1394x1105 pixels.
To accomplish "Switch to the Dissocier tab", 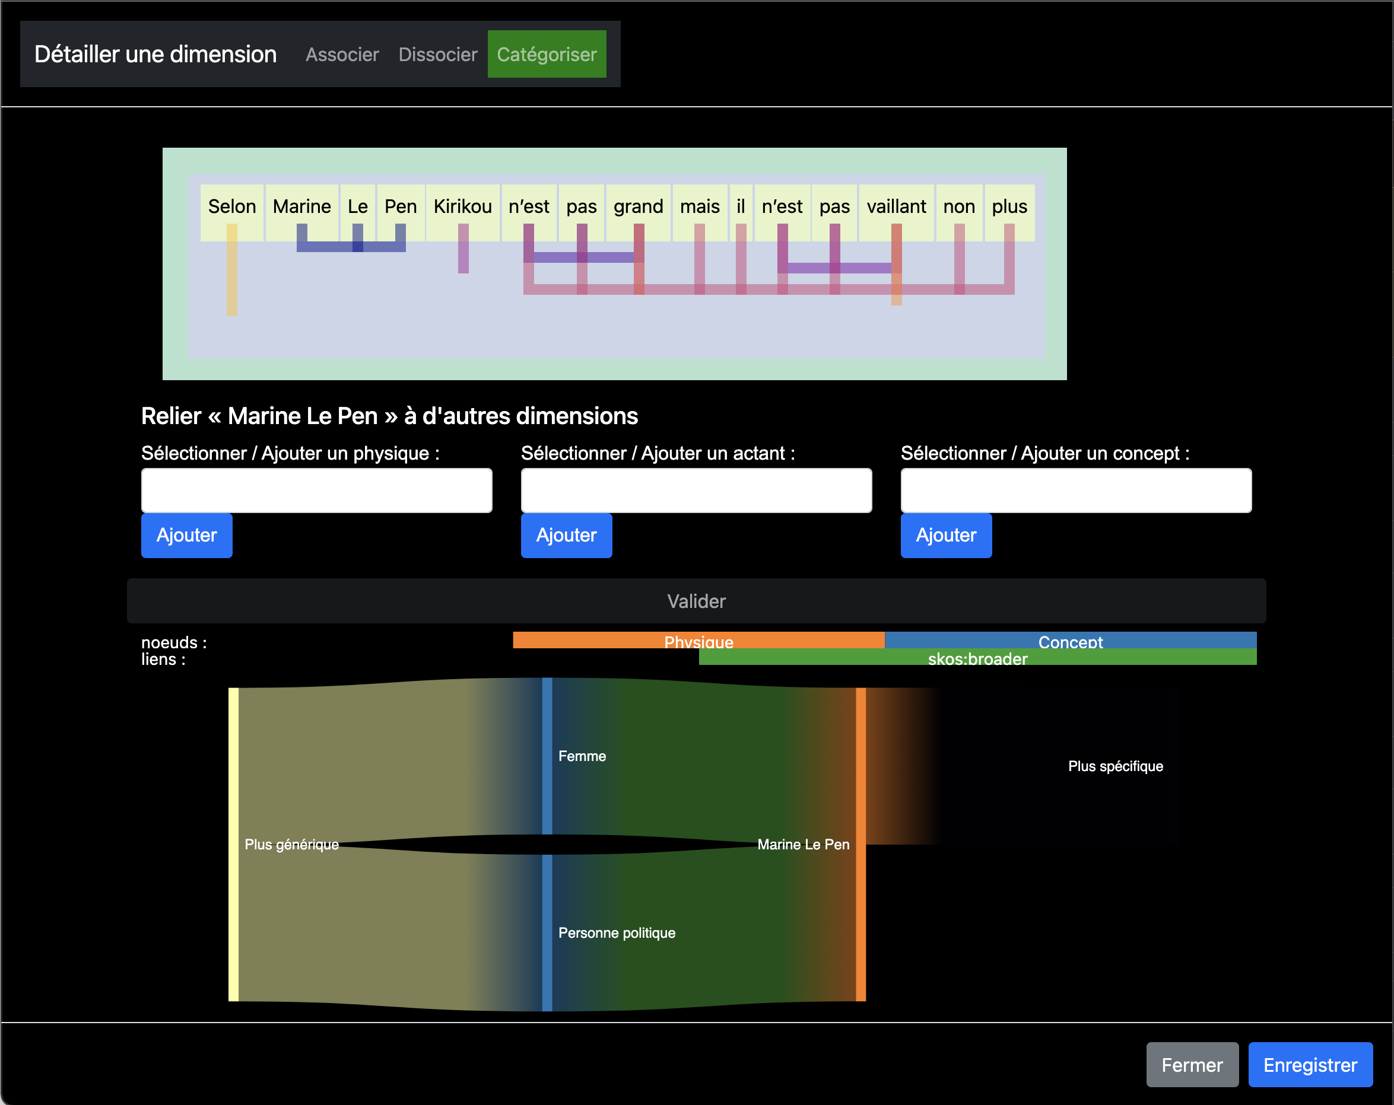I will [438, 55].
